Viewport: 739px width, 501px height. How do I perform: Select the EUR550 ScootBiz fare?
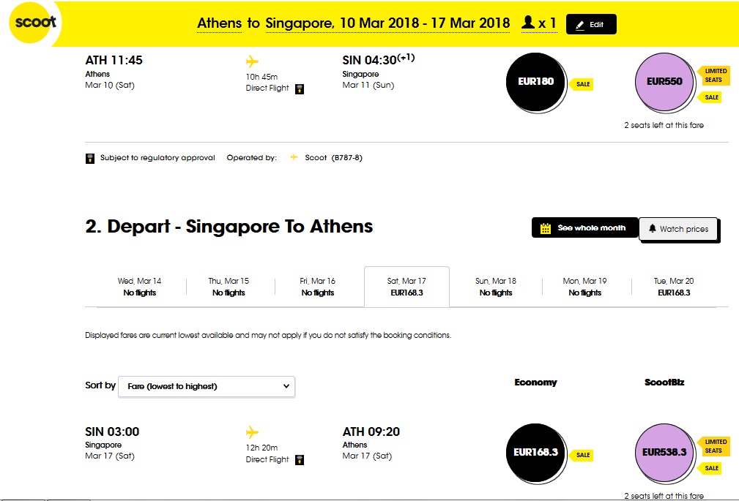coord(664,82)
